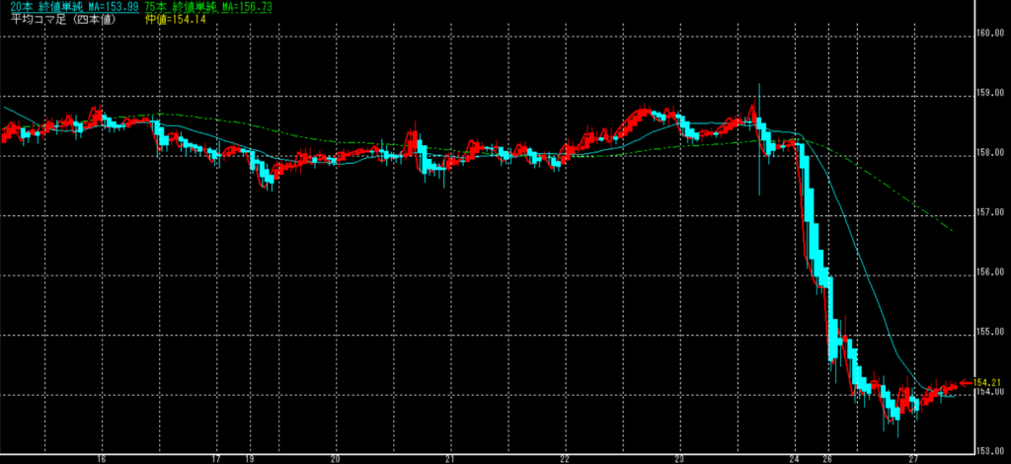
Task: Click the red current-price arrow marker
Action: 966,382
